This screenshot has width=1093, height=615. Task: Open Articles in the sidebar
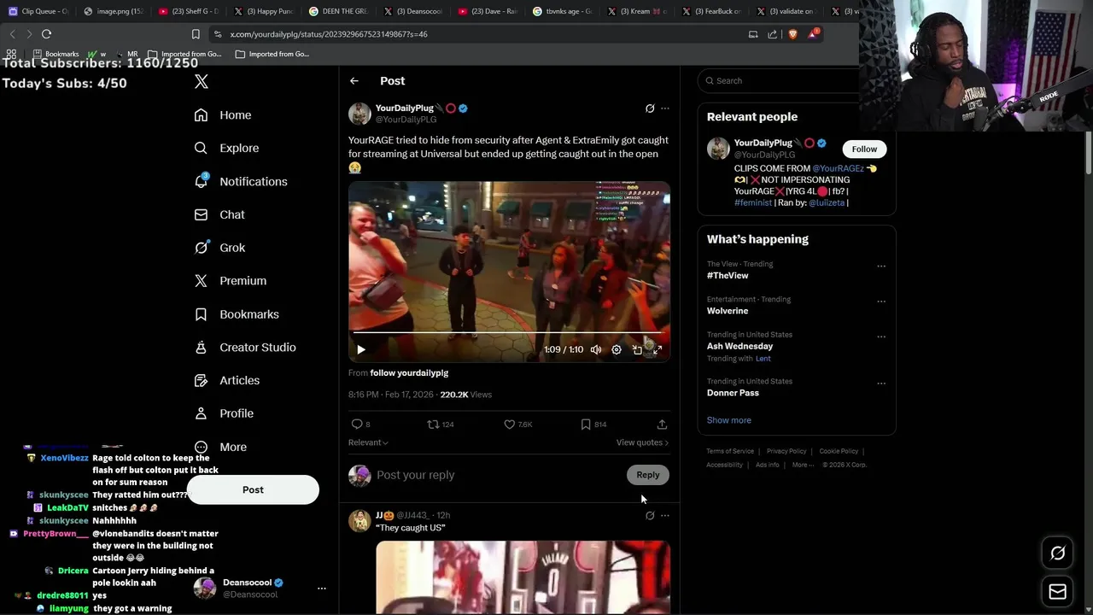click(x=227, y=380)
